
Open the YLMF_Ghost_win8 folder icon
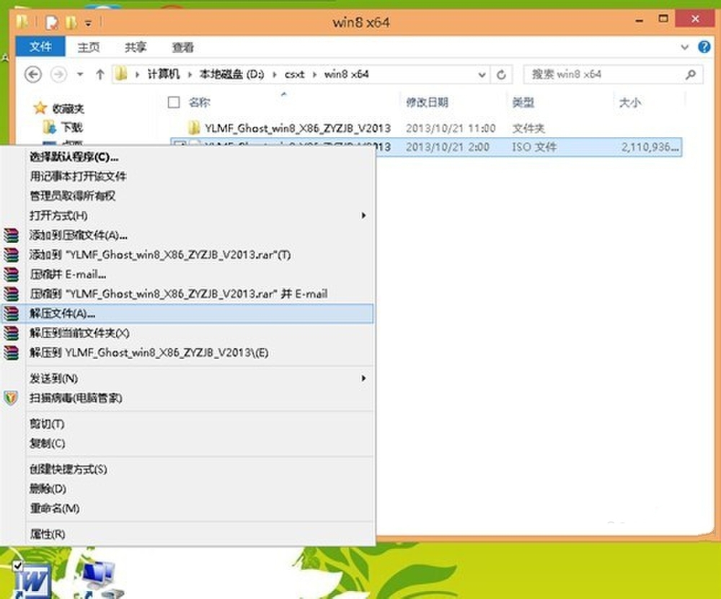(194, 128)
